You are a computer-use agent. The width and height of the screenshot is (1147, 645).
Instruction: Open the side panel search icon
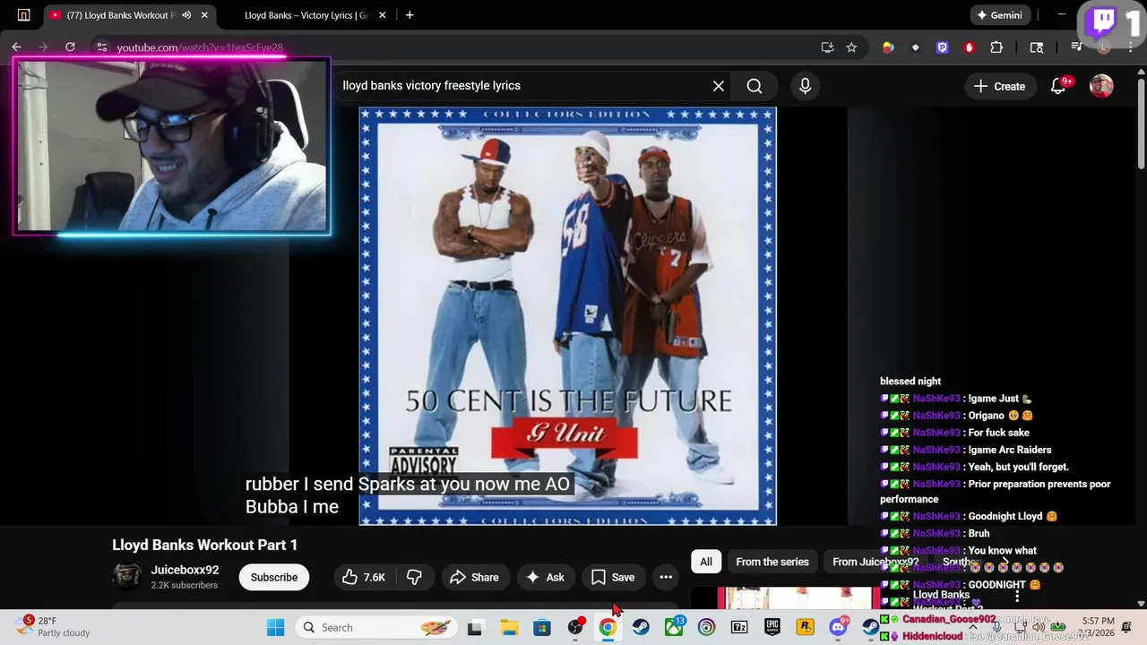click(x=1037, y=47)
